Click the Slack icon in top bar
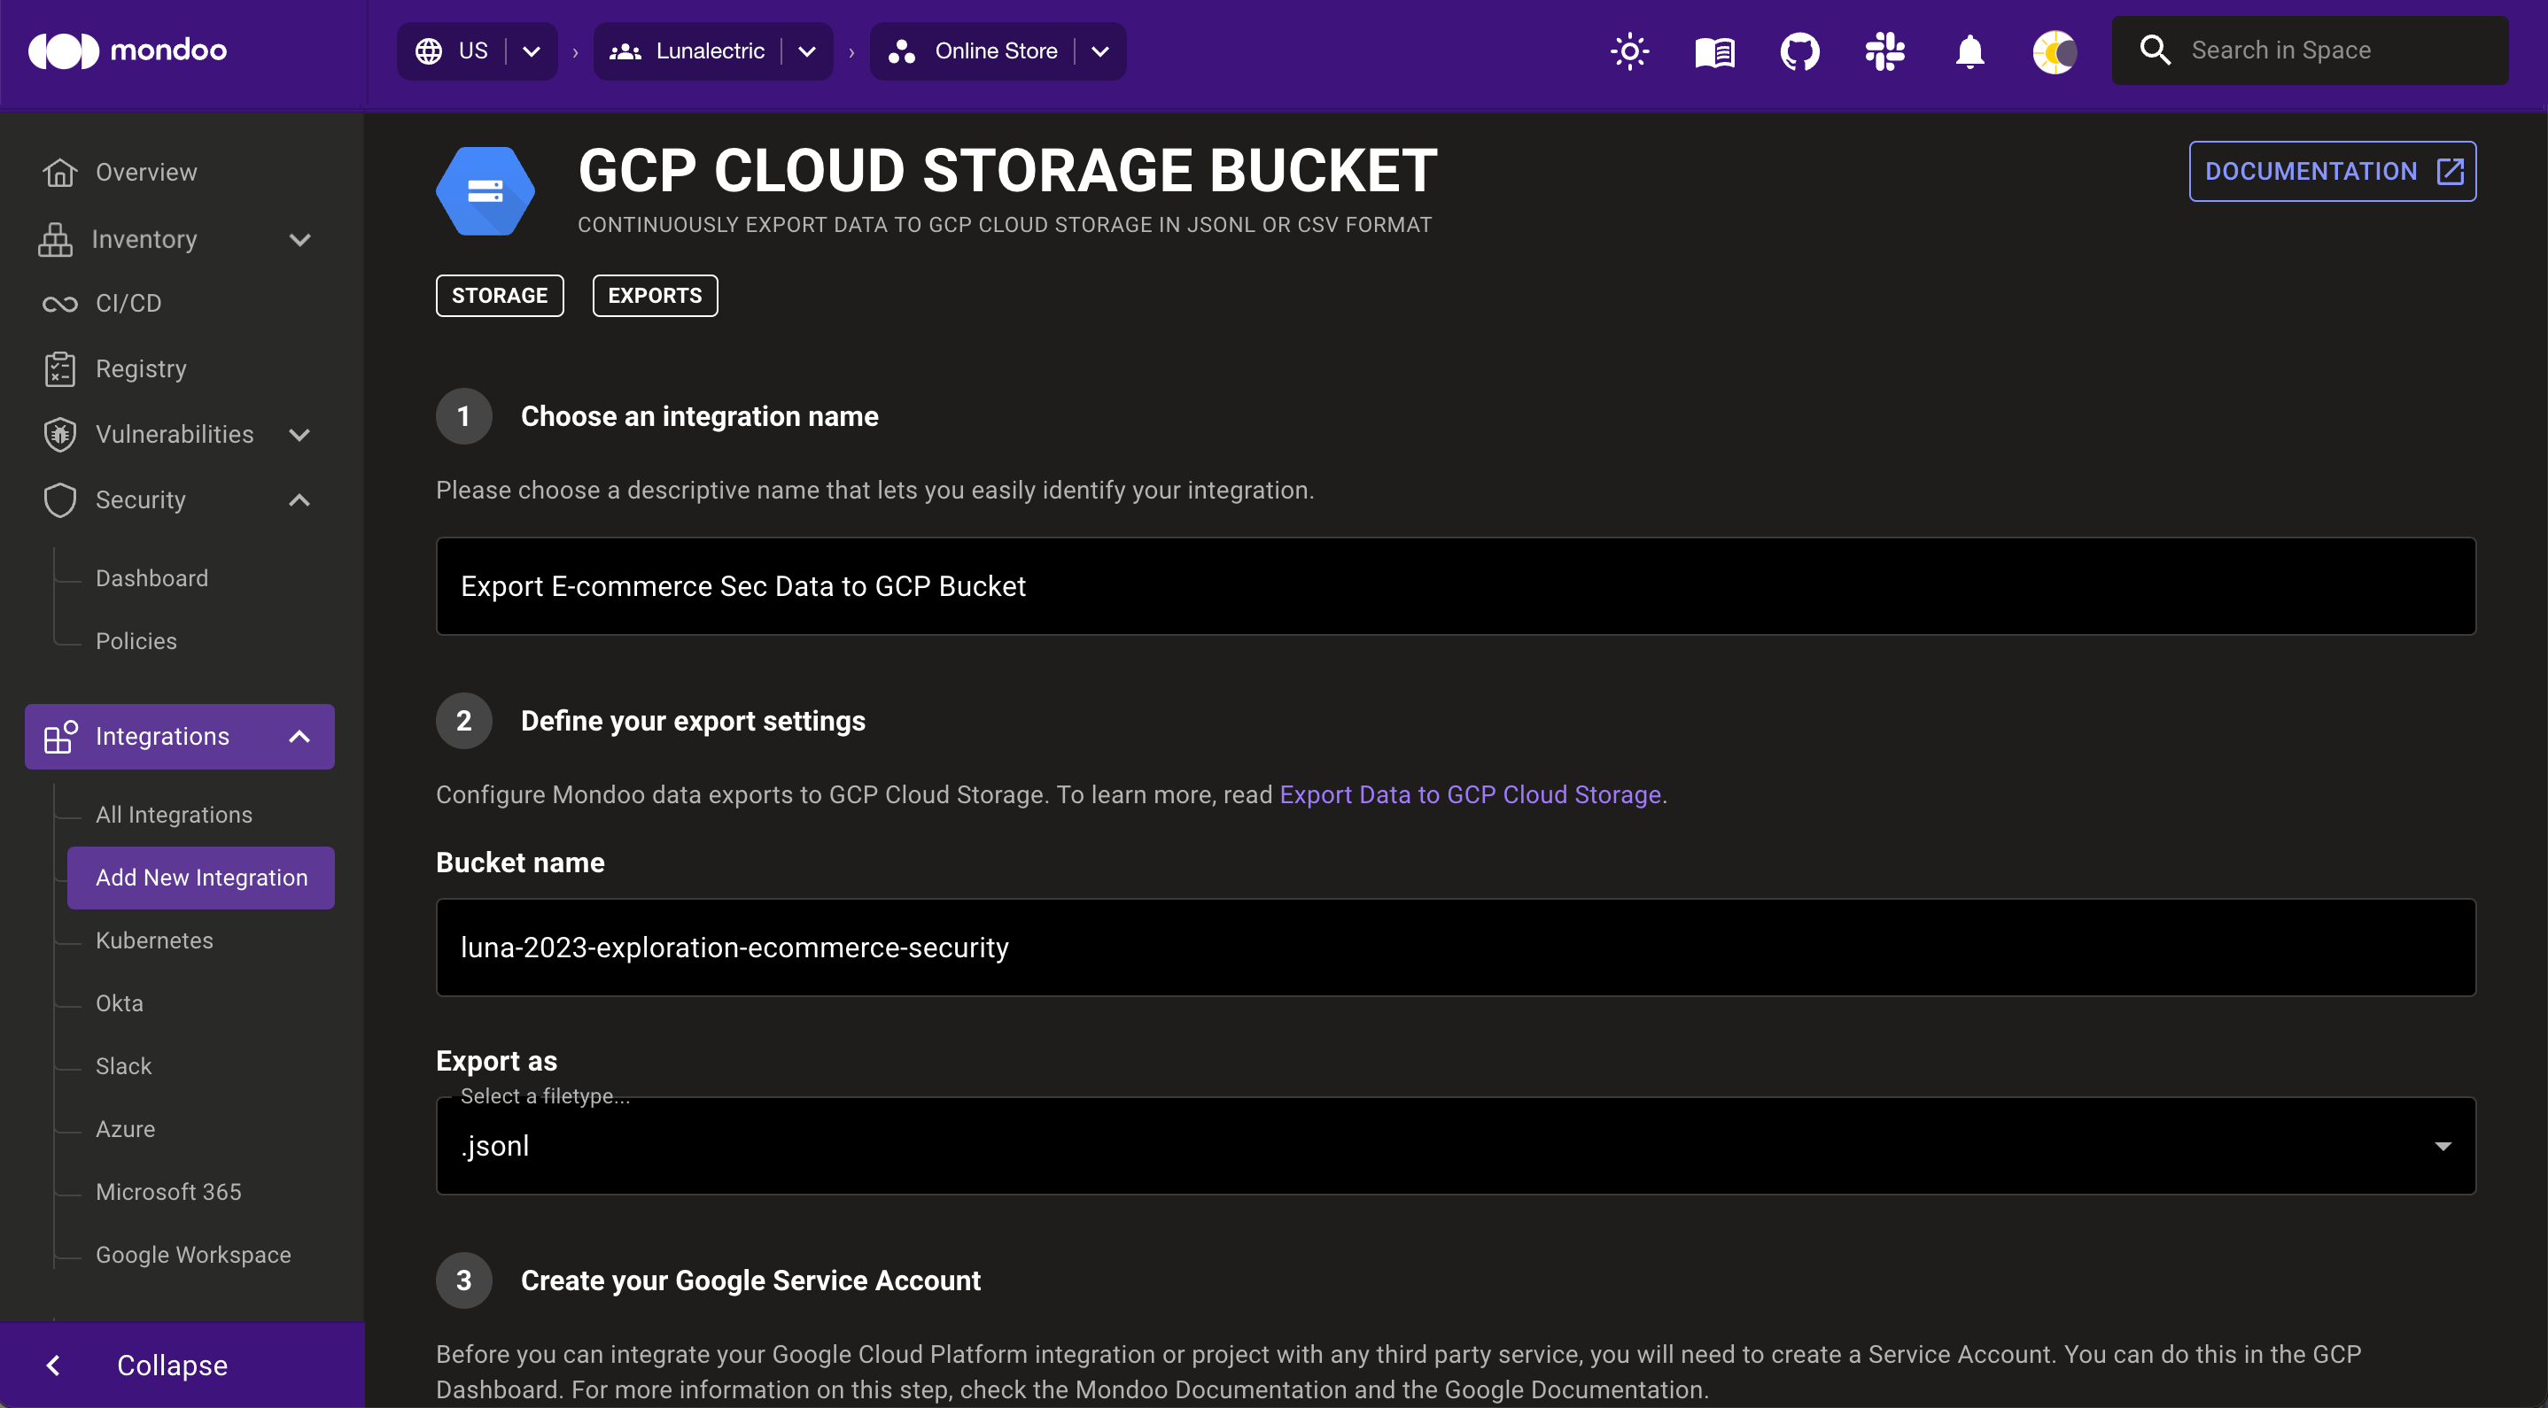Viewport: 2548px width, 1408px height. pos(1884,49)
